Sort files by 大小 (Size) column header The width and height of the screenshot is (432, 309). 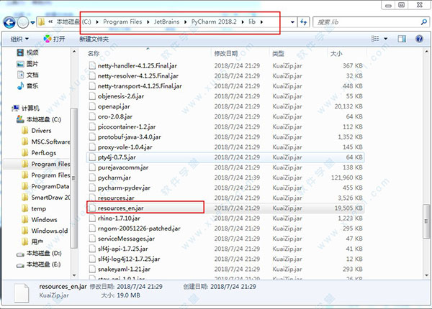click(336, 54)
